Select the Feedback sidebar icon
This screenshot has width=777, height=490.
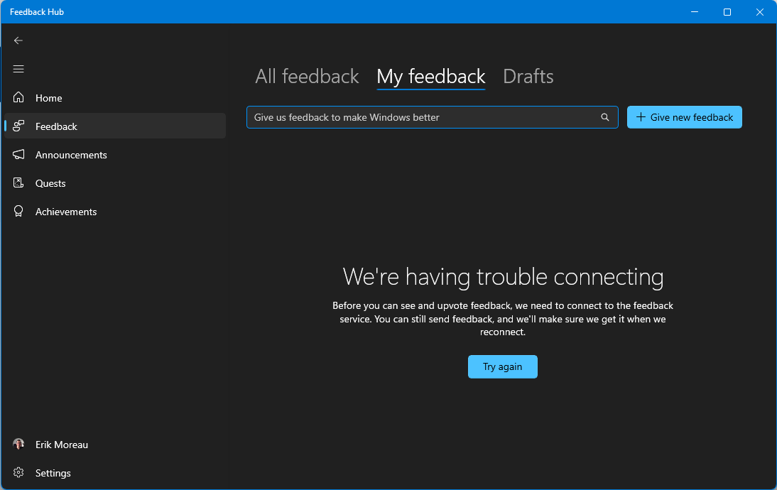(x=19, y=126)
